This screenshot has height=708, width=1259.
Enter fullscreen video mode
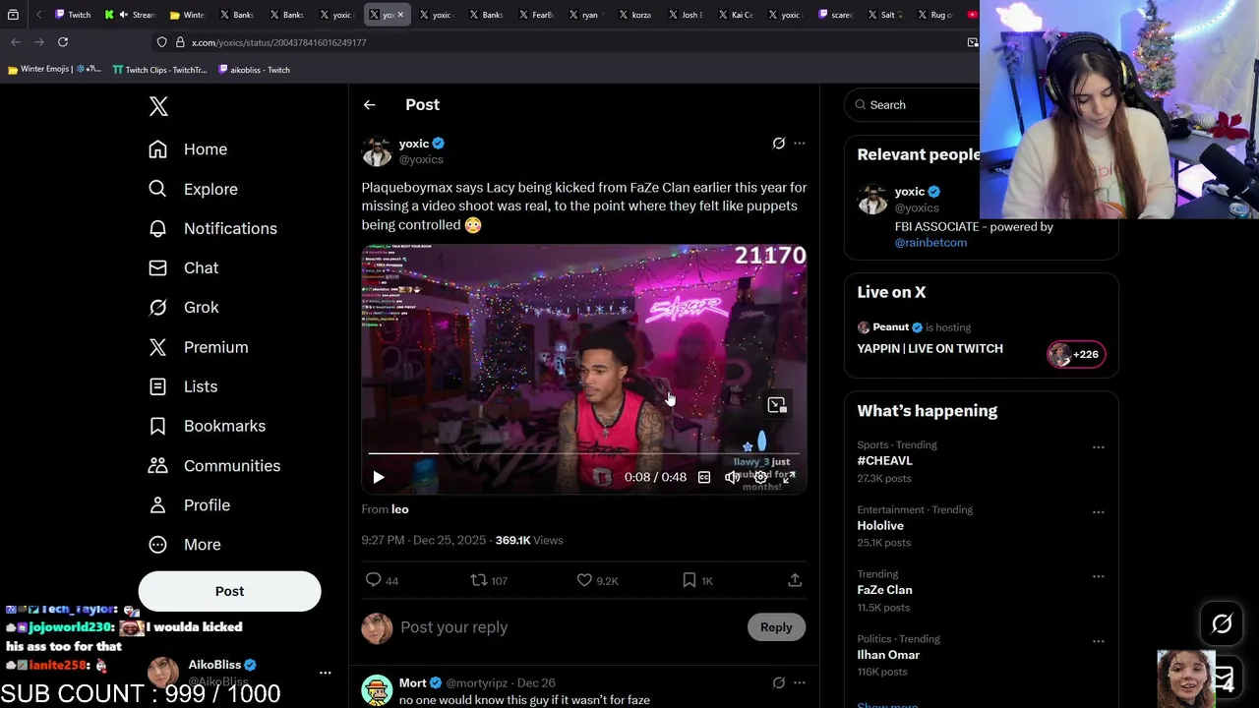788,477
